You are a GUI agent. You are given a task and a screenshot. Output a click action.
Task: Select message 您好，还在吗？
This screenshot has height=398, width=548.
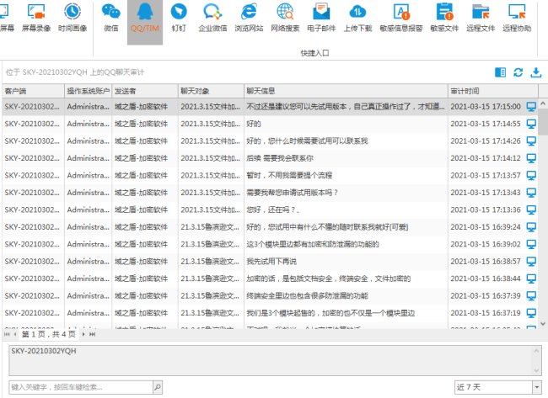pos(273,210)
